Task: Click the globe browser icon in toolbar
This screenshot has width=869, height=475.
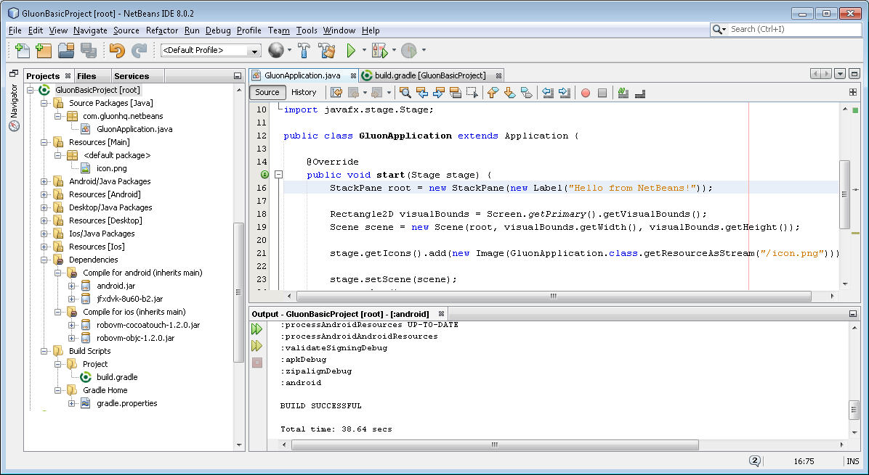Action: click(x=276, y=50)
